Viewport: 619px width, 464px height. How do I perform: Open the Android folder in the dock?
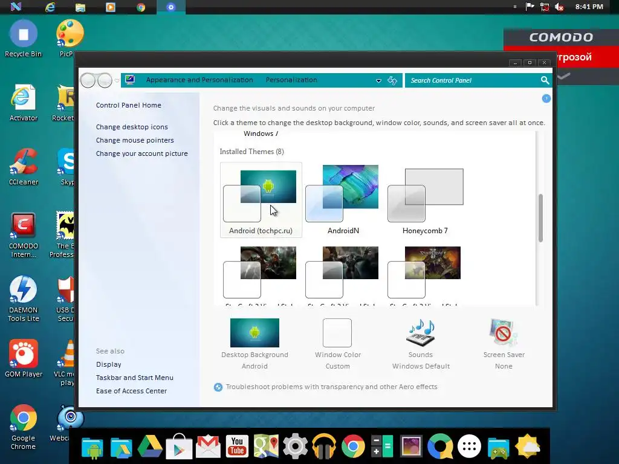pyautogui.click(x=92, y=448)
